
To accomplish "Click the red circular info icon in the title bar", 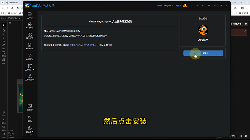I will 197,6.
